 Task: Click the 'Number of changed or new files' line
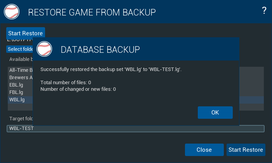point(78,89)
